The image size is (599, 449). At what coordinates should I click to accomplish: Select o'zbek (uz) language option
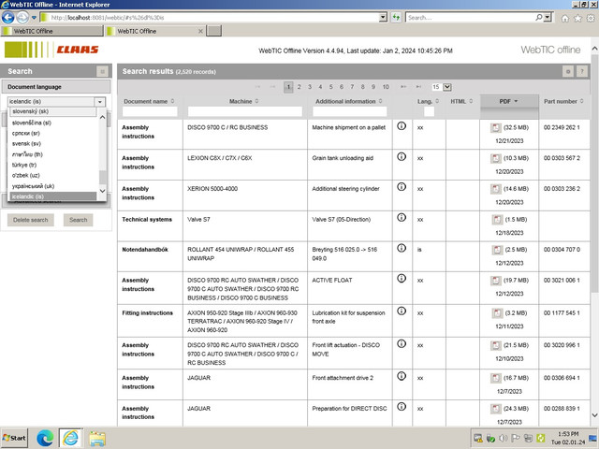[x=52, y=175]
